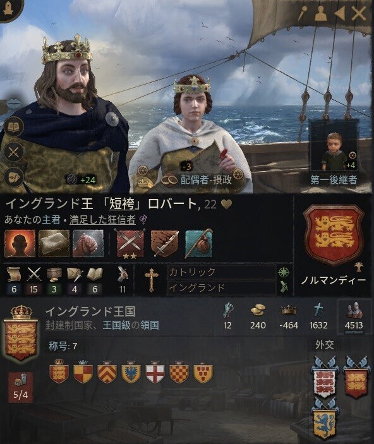The image size is (374, 444).
Task: Select the 第一後継者 heir portrait
Action: (334, 150)
